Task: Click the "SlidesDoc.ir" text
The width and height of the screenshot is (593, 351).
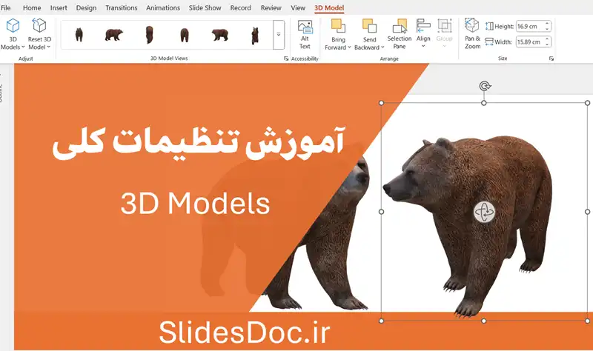Action: [x=245, y=332]
